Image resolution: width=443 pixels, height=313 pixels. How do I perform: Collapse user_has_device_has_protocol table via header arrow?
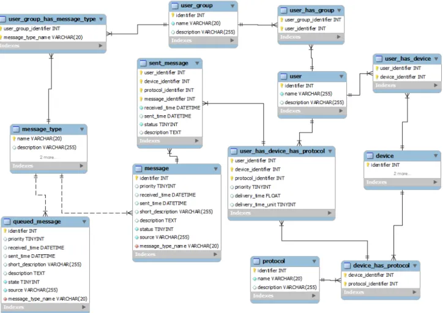(330, 151)
